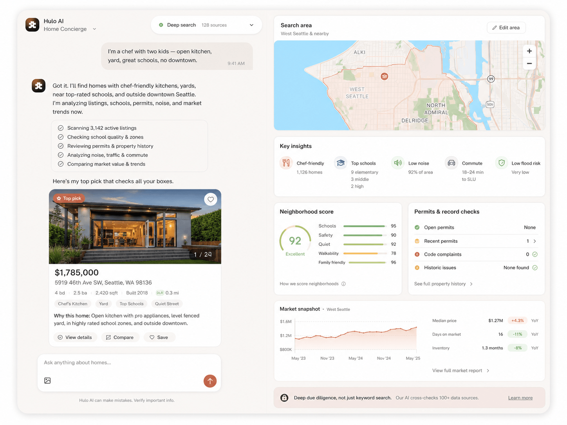This screenshot has height=425, width=567.
Task: Expand the Recent permits row chevron
Action: [535, 241]
